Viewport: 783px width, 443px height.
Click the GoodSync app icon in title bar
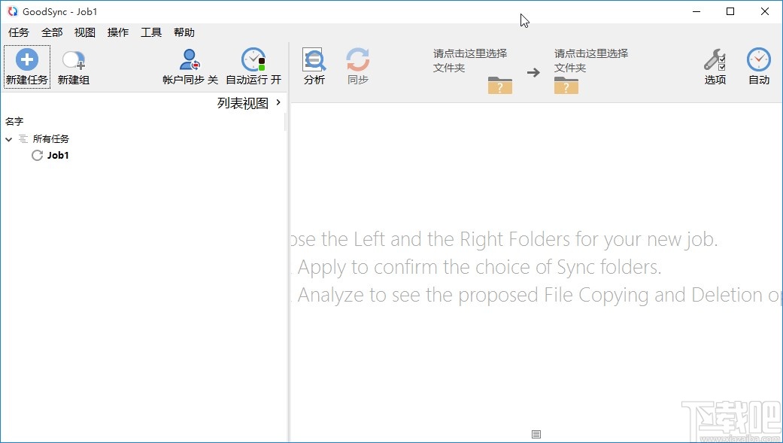(13, 11)
